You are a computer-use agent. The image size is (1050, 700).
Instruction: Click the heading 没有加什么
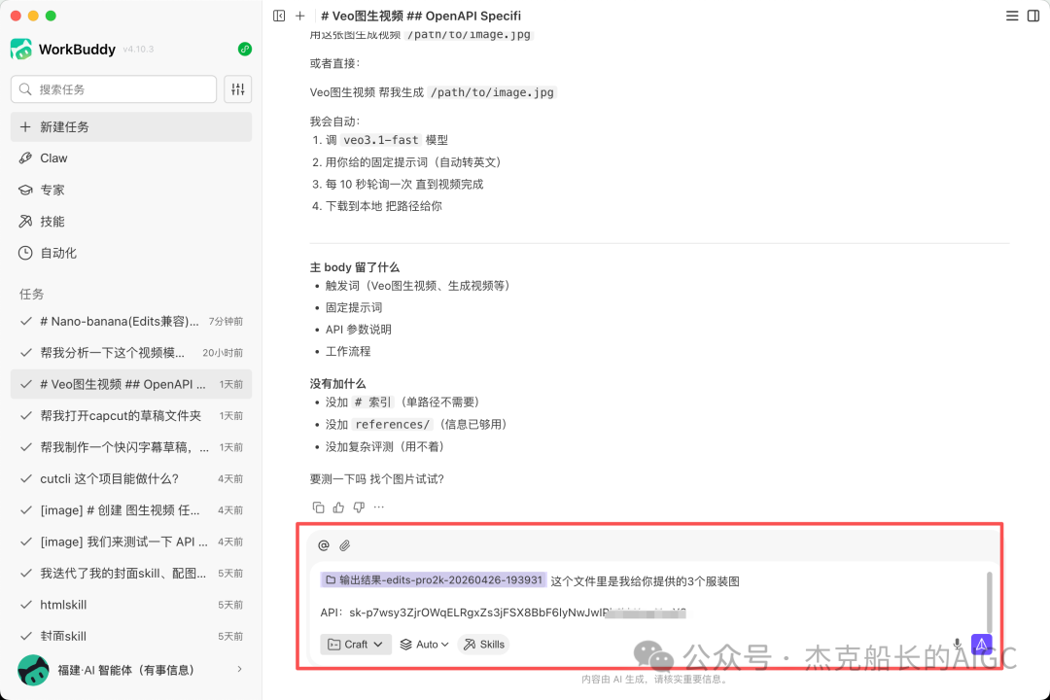point(337,384)
